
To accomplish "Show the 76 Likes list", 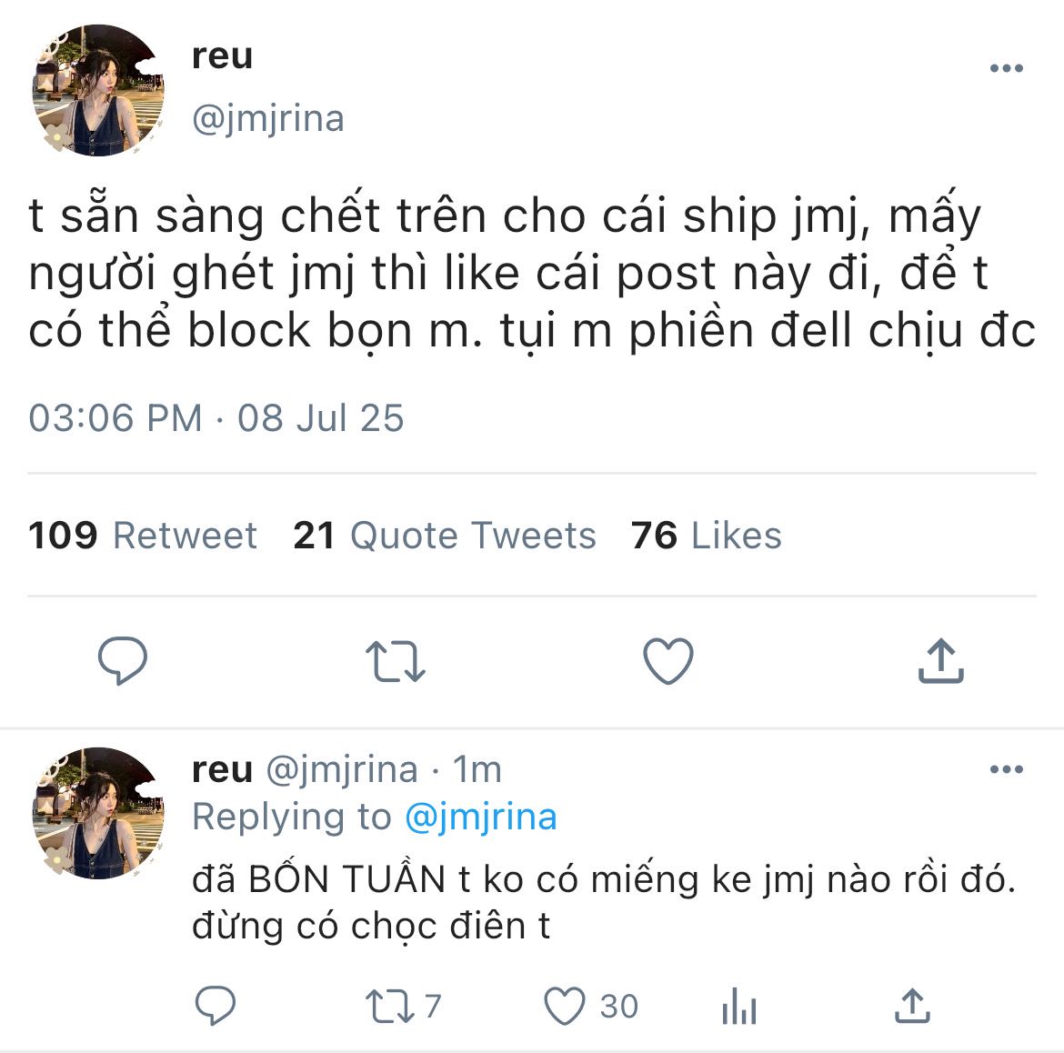I will tap(706, 536).
